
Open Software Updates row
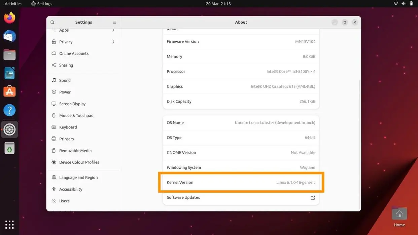click(241, 197)
